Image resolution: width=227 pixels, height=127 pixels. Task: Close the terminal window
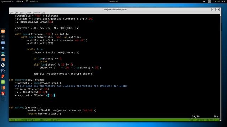click(219, 10)
